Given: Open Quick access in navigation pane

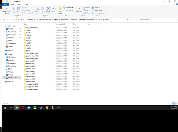Looking at the screenshot, I should [x=11, y=26].
